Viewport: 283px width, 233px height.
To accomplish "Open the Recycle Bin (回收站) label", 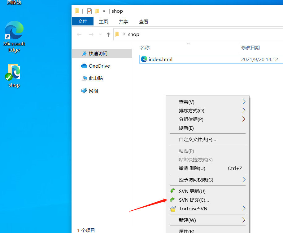I will click(x=14, y=2).
